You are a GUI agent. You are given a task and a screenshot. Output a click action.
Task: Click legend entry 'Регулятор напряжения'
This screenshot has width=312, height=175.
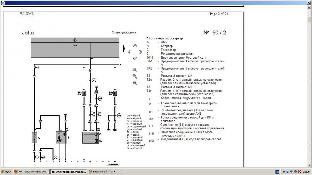pos(177,54)
